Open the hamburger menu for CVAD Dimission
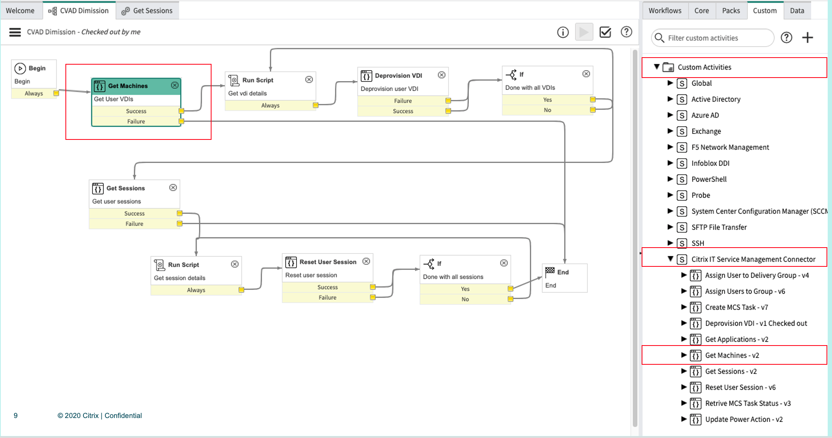The image size is (832, 438). coord(15,32)
